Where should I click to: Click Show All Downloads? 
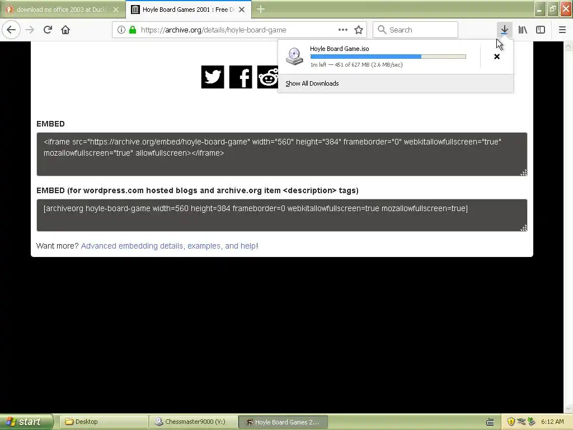[x=312, y=83]
